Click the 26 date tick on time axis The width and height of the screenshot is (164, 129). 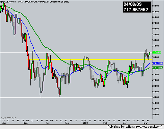coord(42,121)
